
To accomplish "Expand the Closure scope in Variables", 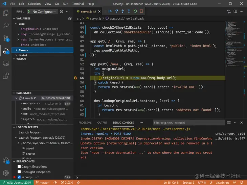I will 23,50.
